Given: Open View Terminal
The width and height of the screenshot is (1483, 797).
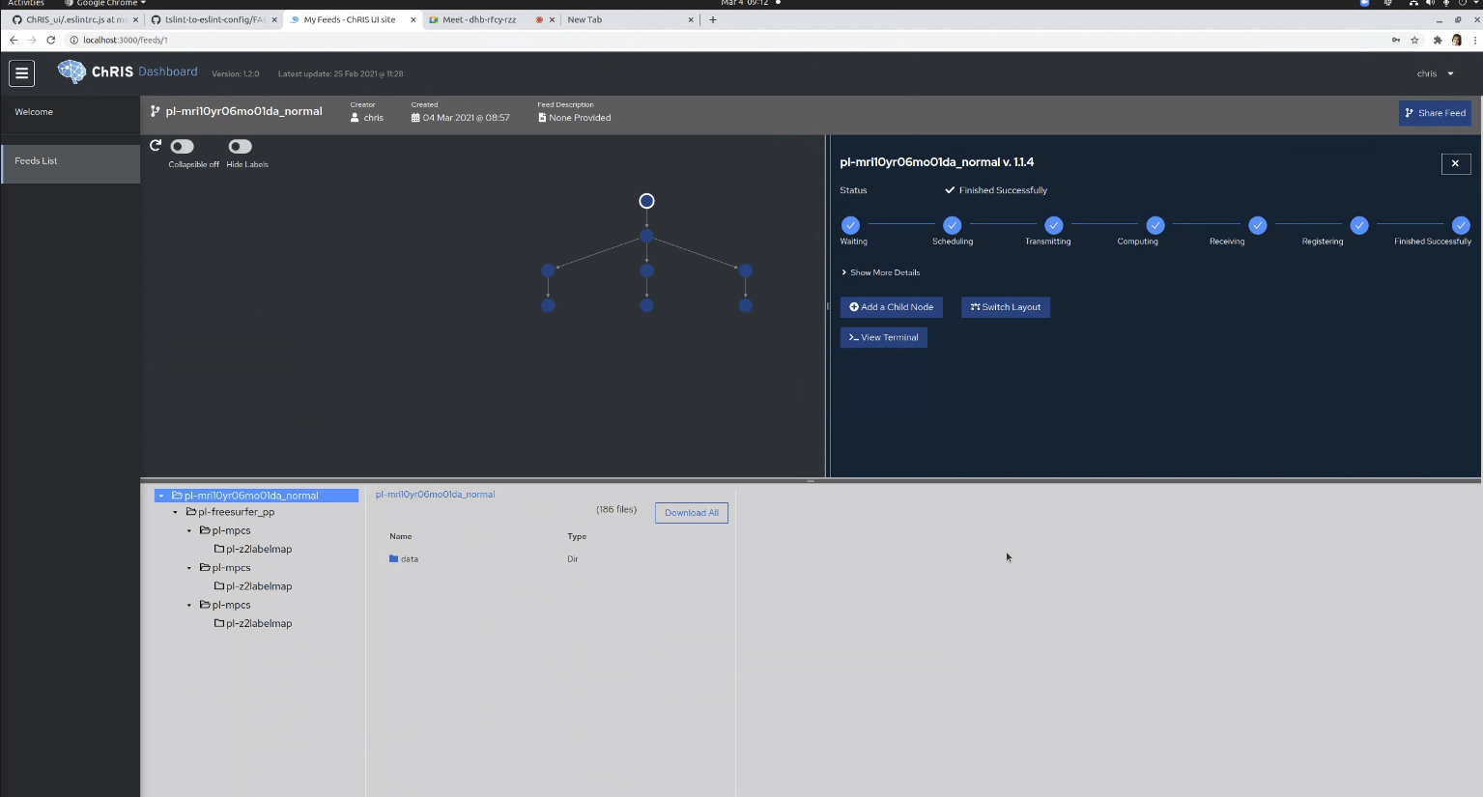Looking at the screenshot, I should [x=883, y=337].
